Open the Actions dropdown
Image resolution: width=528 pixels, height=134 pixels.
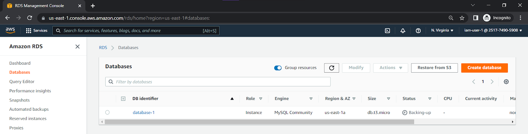coord(391,68)
